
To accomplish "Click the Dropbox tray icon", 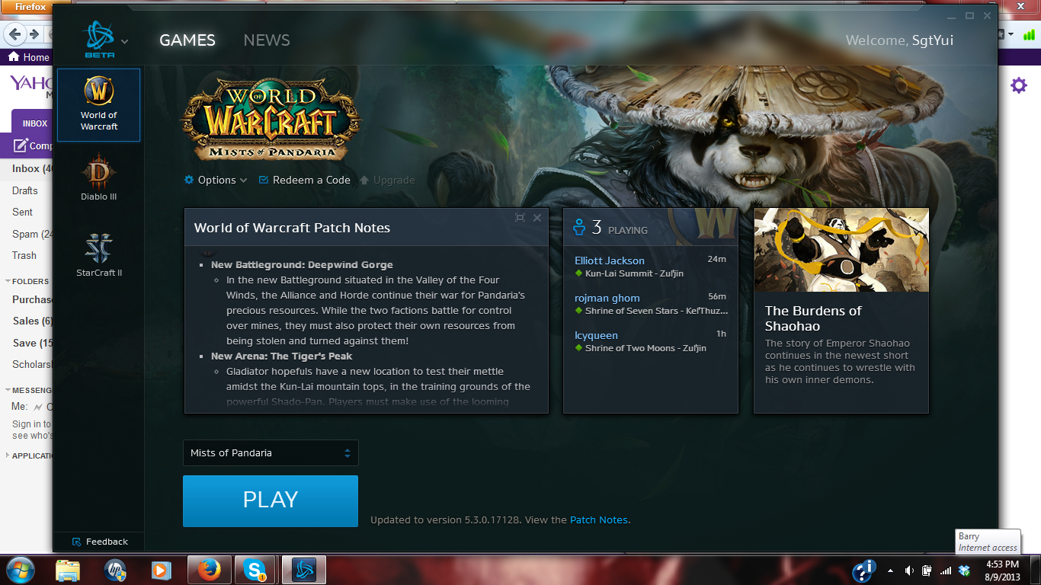I will 964,571.
